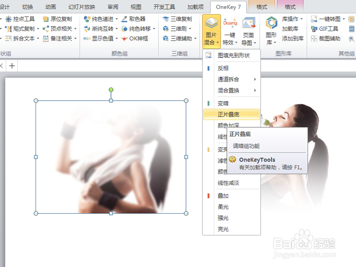Image resolution: width=356 pixels, height=267 pixels.
Task: Open the 切换 tab
Action: (x=28, y=7)
